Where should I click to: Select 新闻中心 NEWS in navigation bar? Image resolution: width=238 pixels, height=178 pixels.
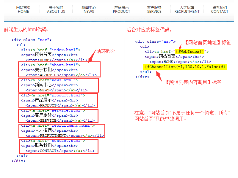coord(89,9)
